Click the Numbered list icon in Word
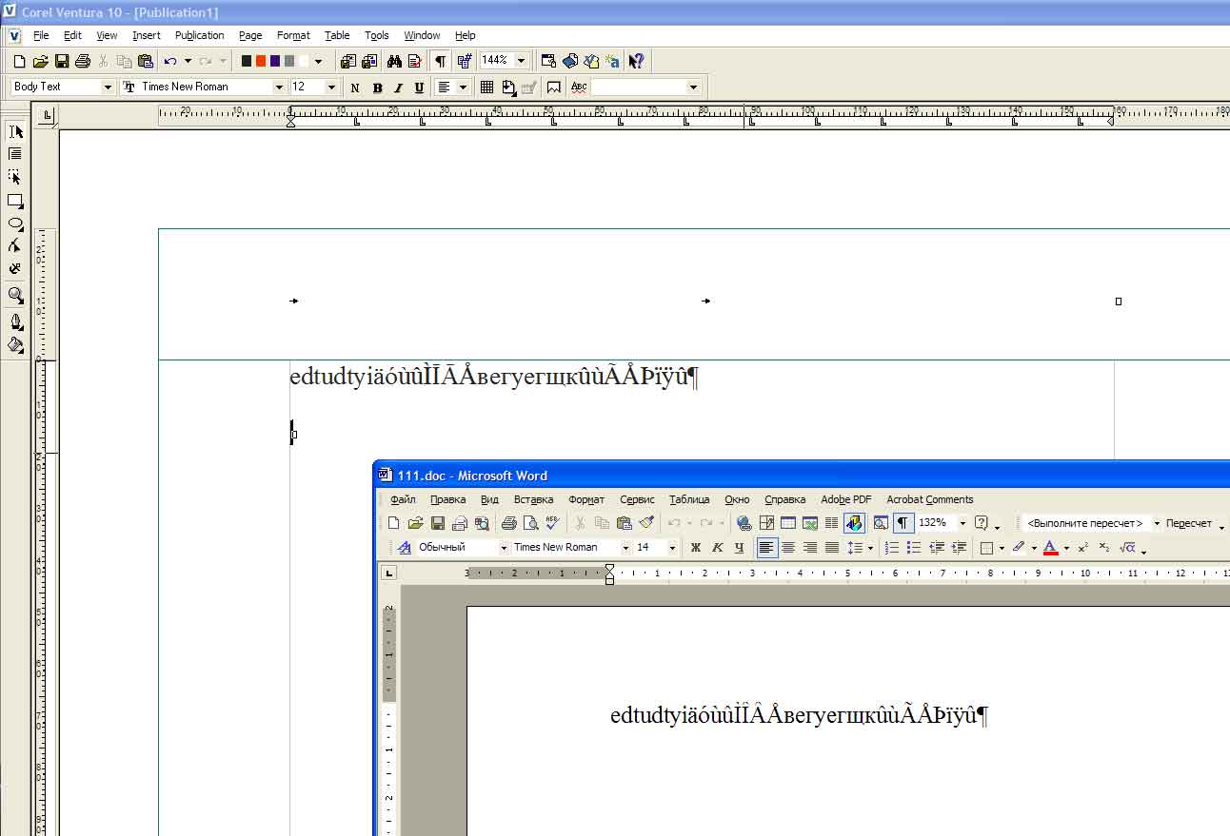 pos(892,548)
